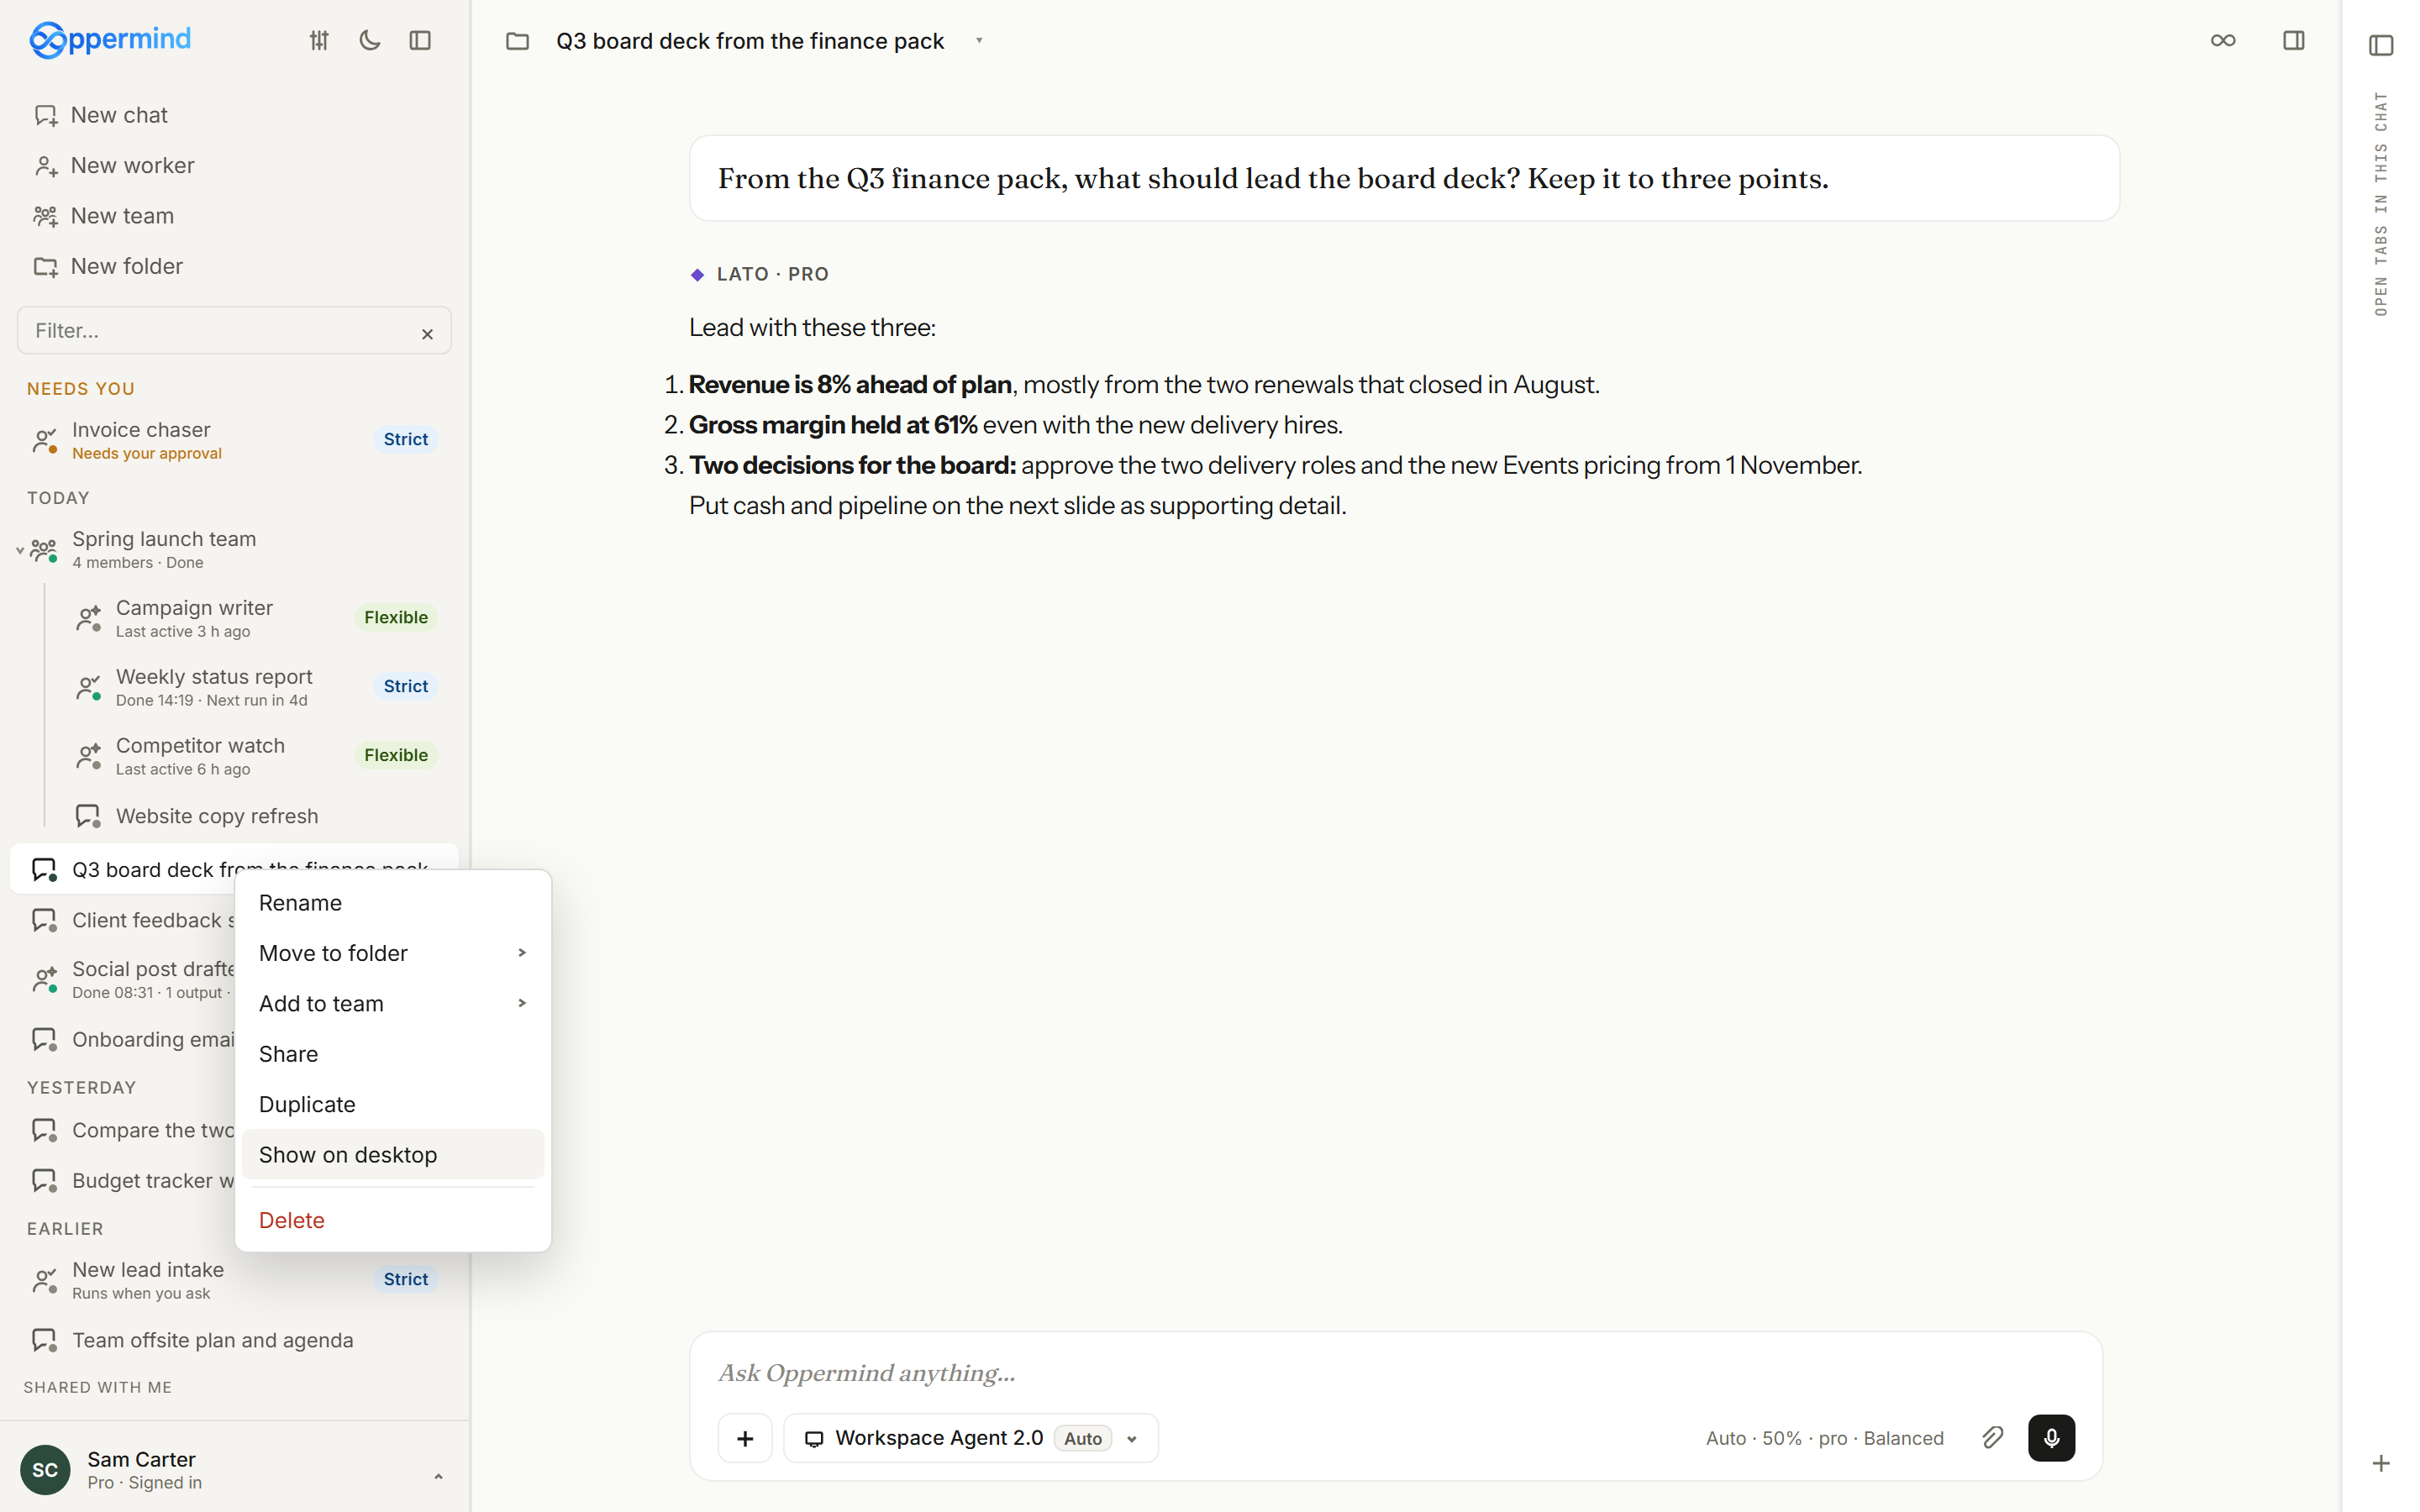
Task: Click the SC profile avatar
Action: click(x=45, y=1470)
